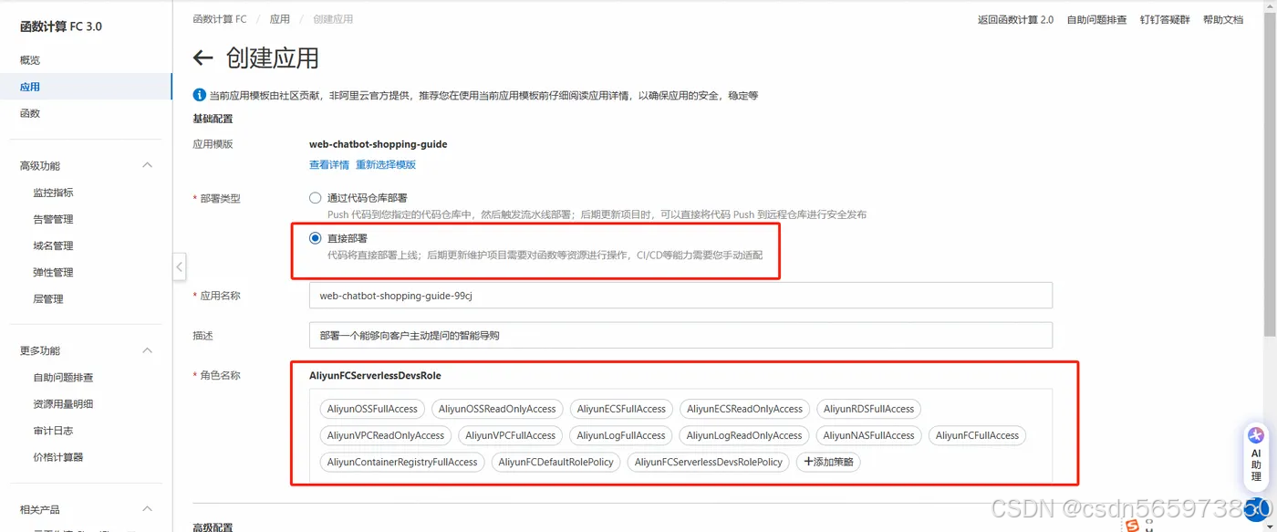Click the AliyunFCDefaultRolePolicy policy tag
The width and height of the screenshot is (1277, 532).
(556, 462)
